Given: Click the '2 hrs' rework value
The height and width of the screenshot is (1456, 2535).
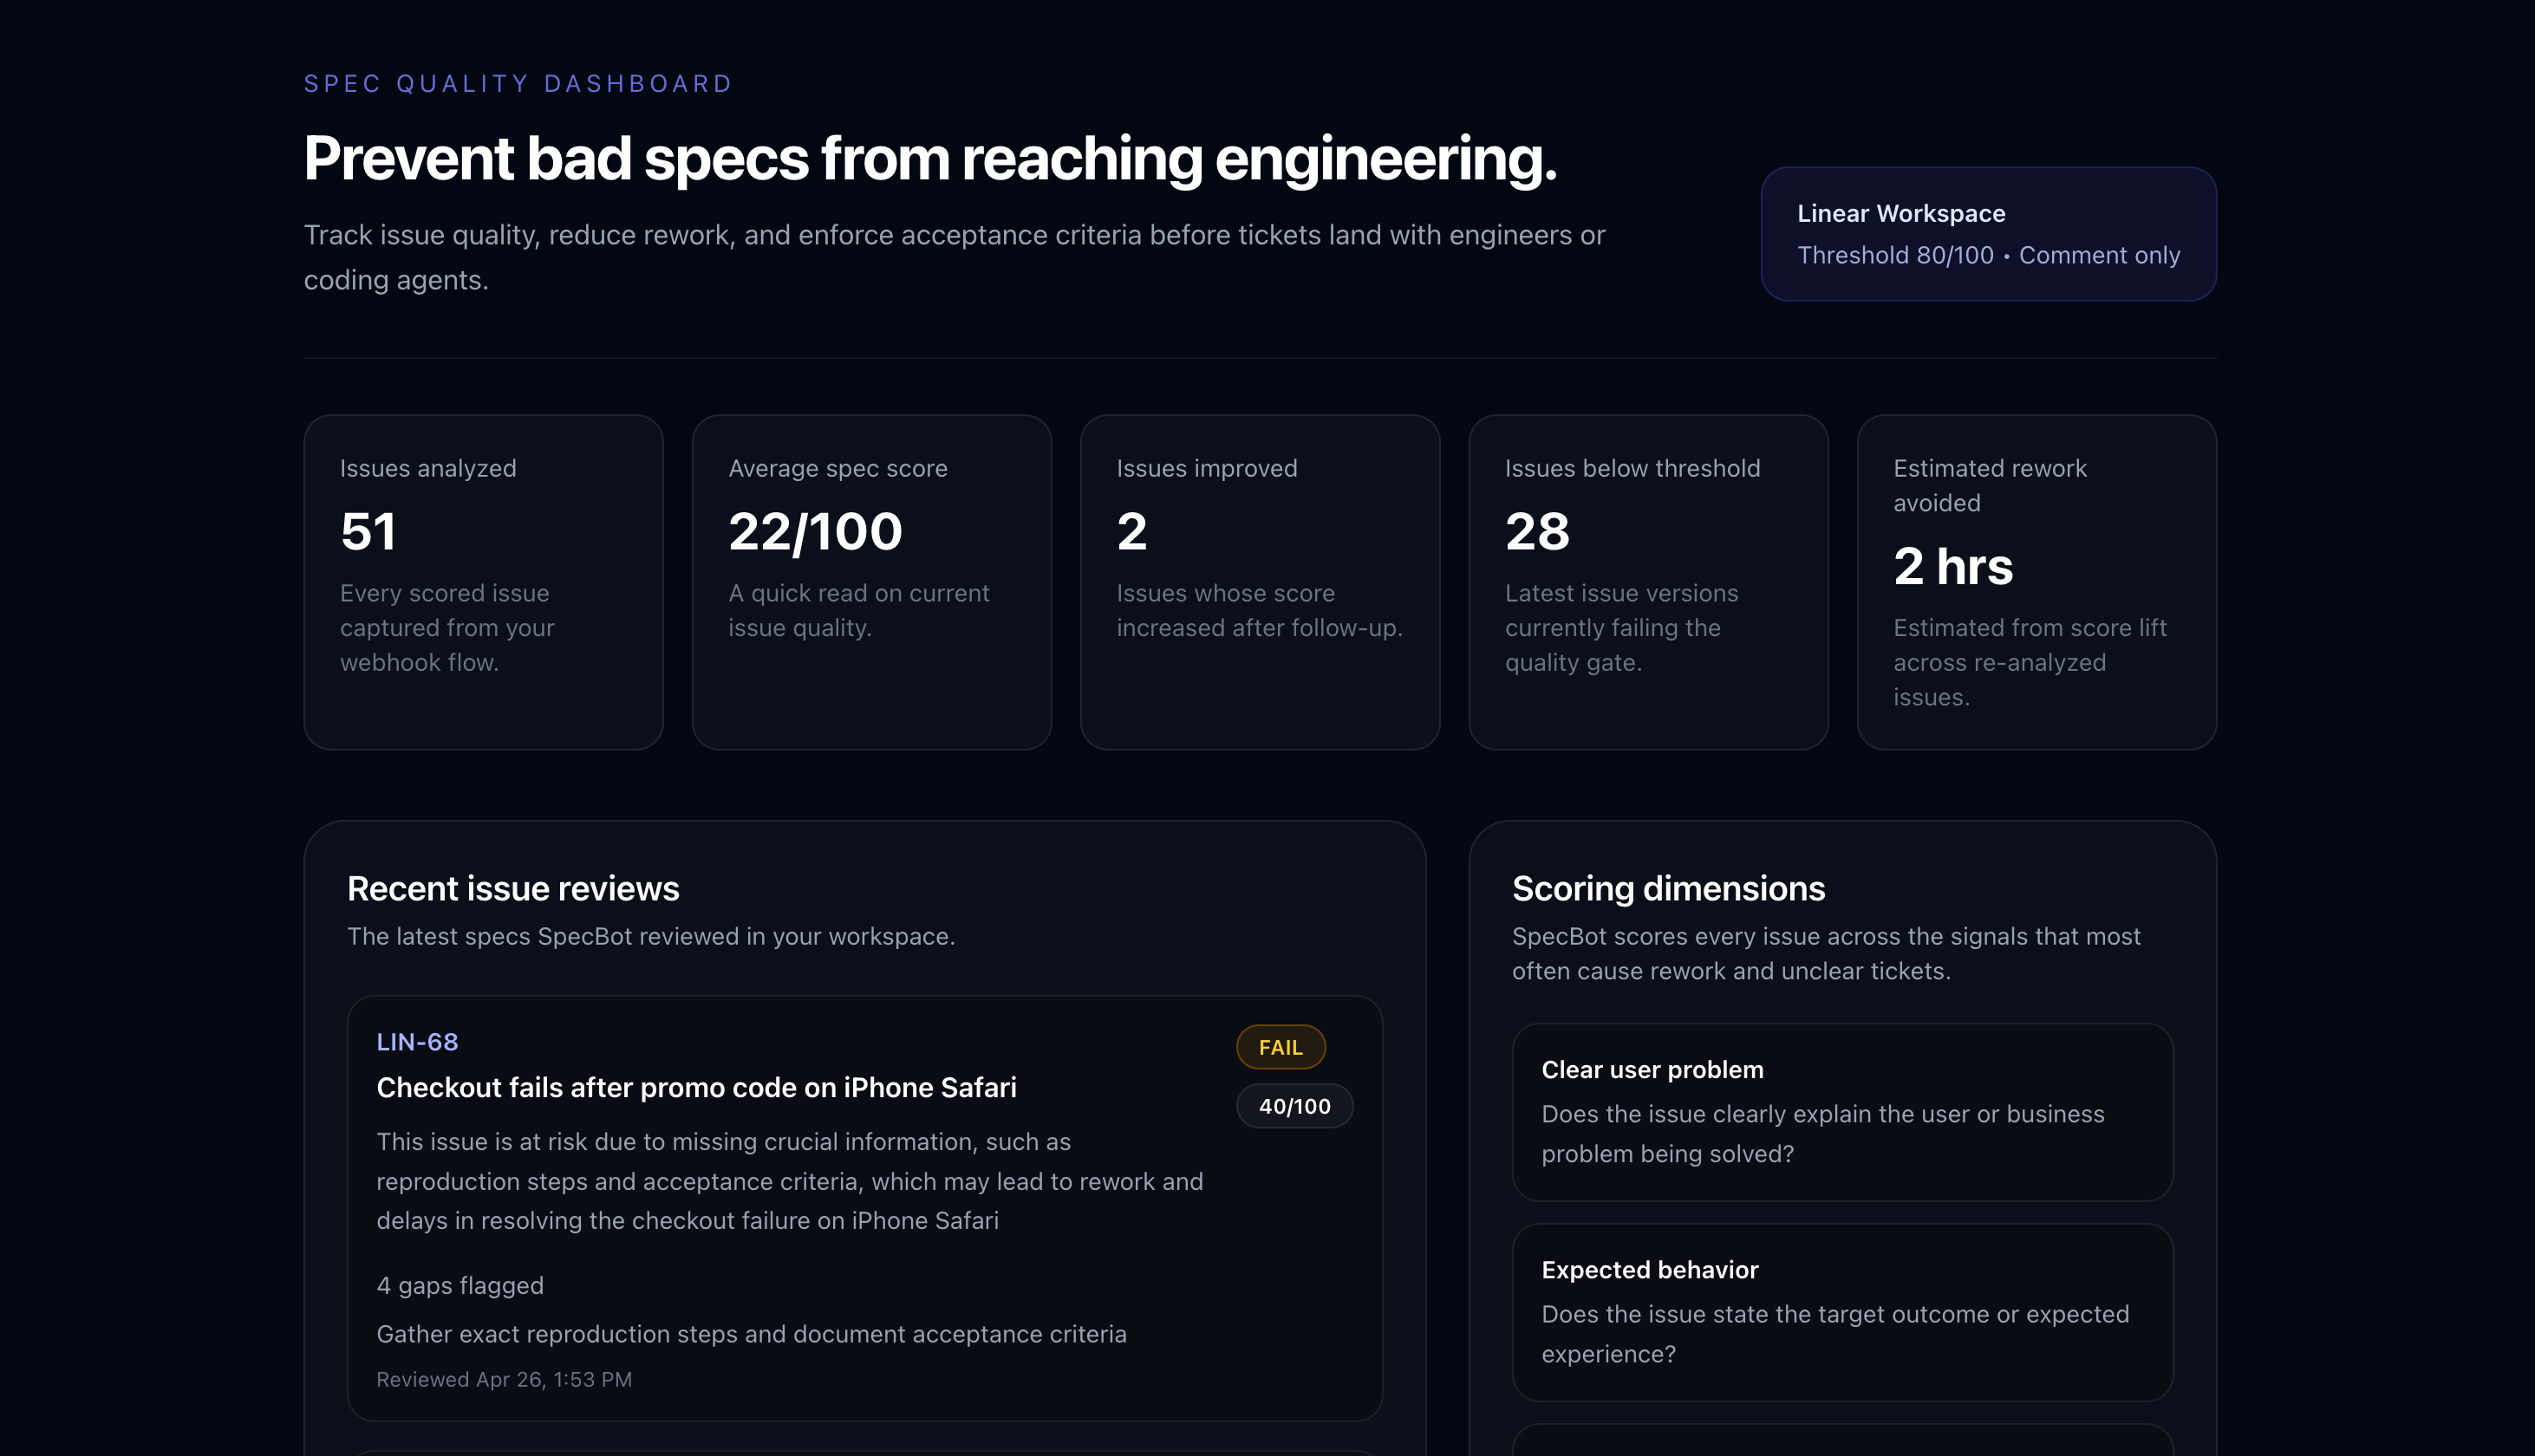Looking at the screenshot, I should point(1953,567).
